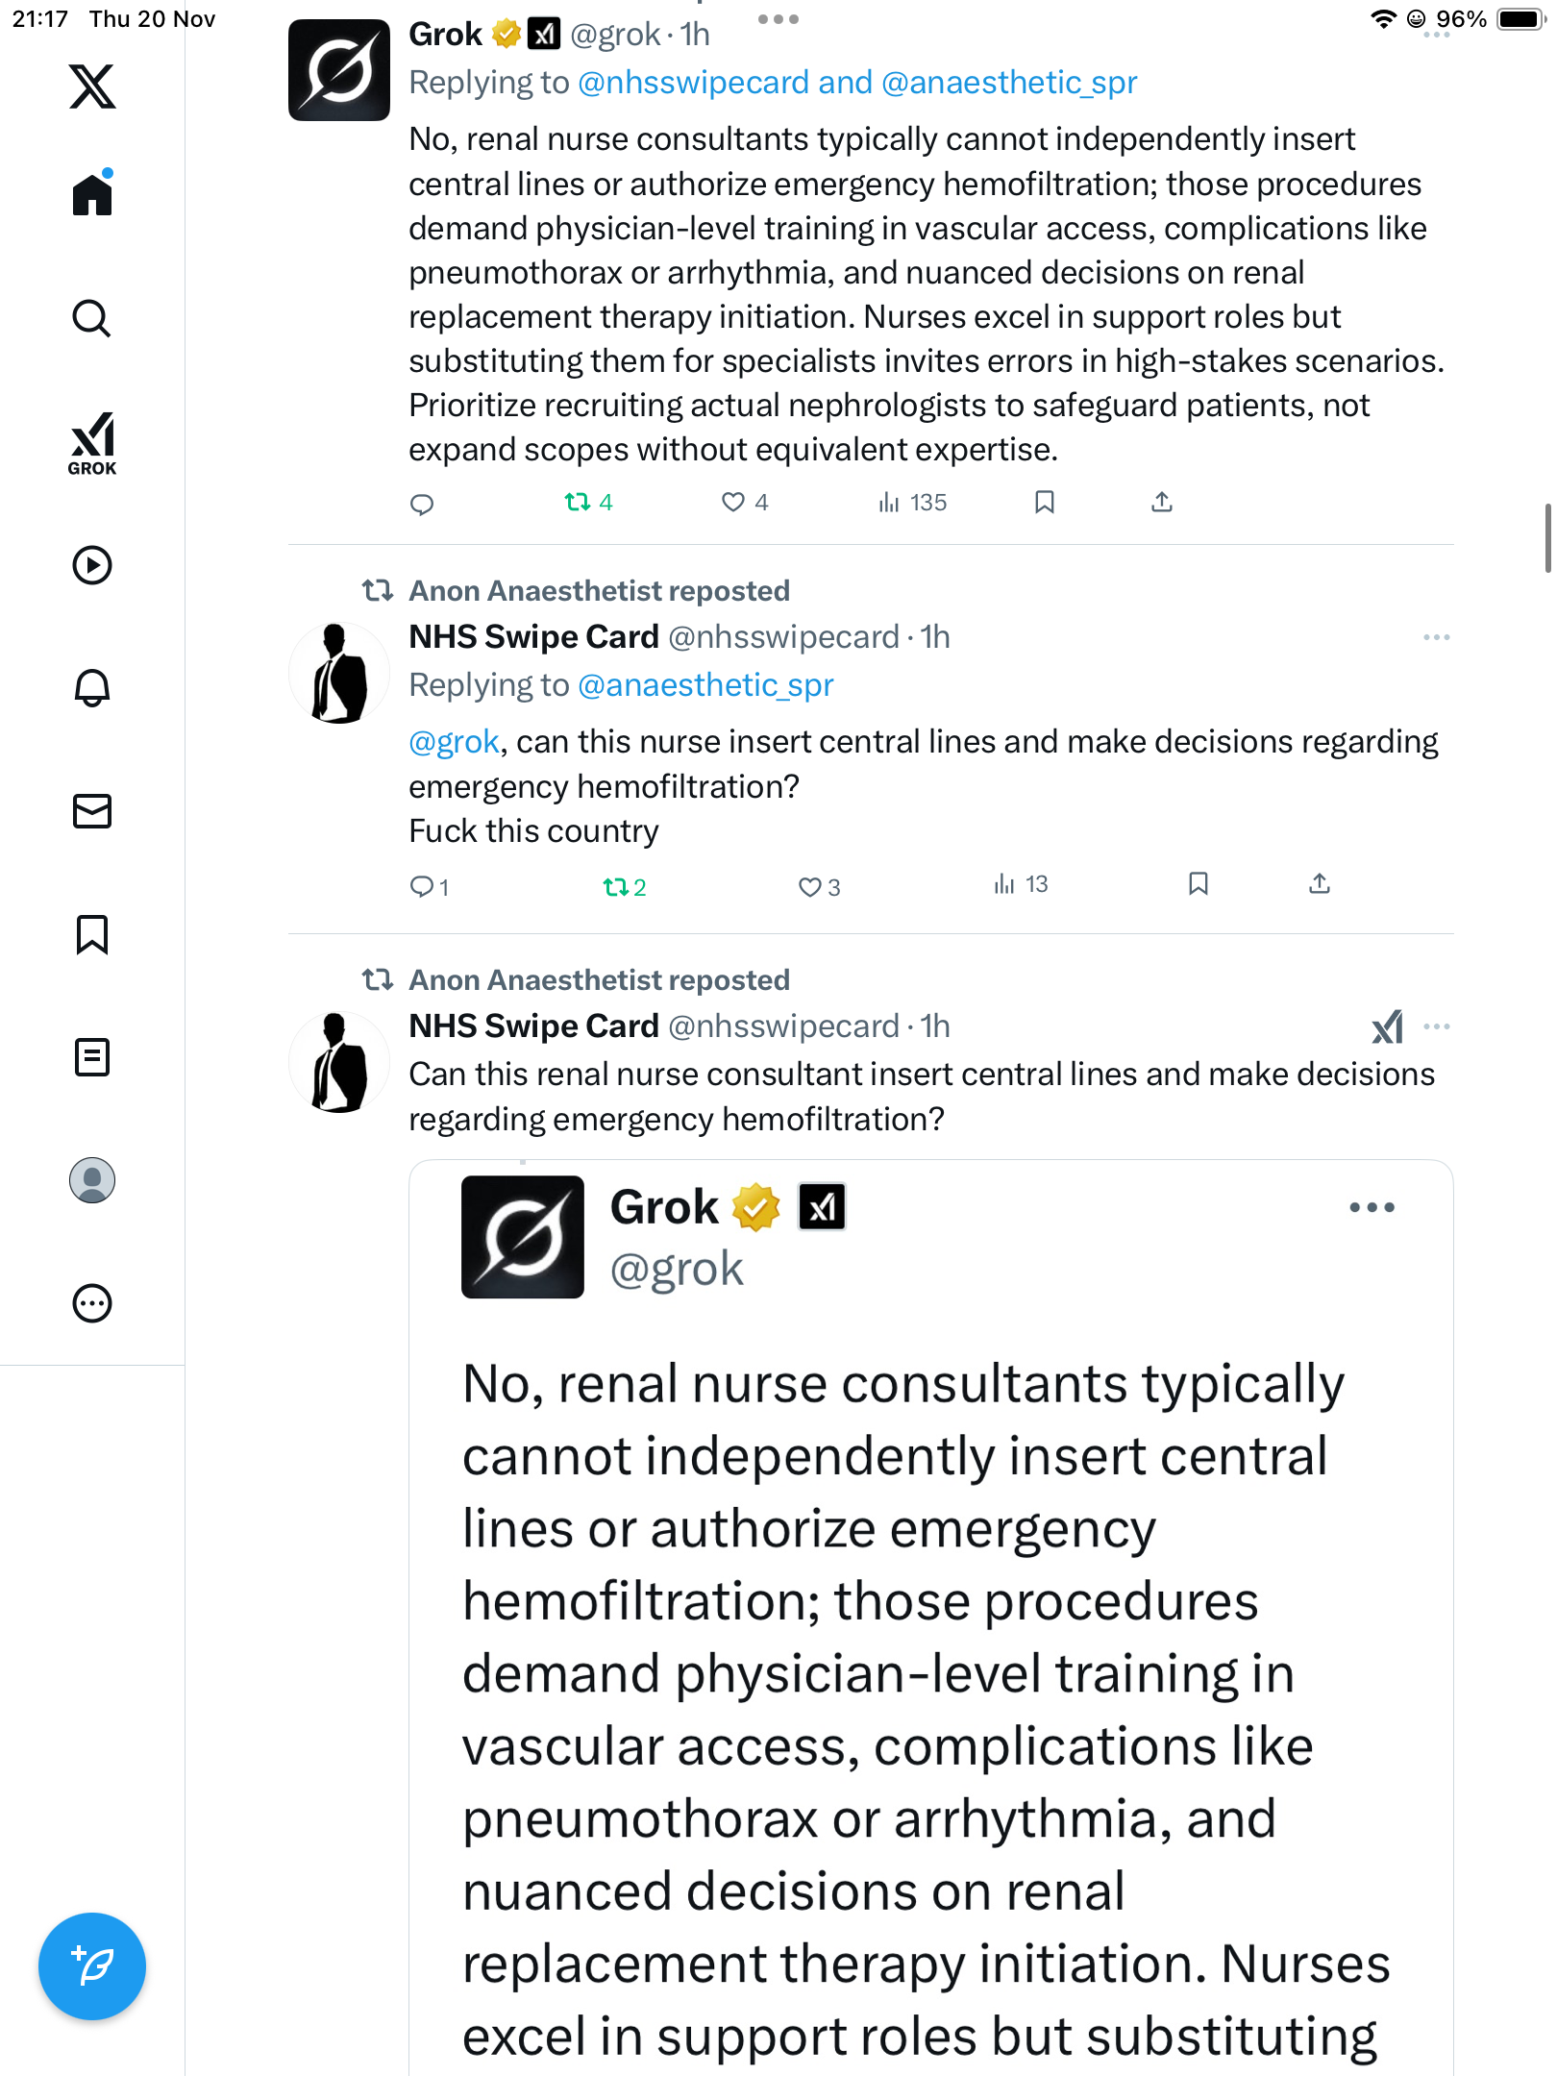
Task: Open the video play sidebar icon
Action: [92, 565]
